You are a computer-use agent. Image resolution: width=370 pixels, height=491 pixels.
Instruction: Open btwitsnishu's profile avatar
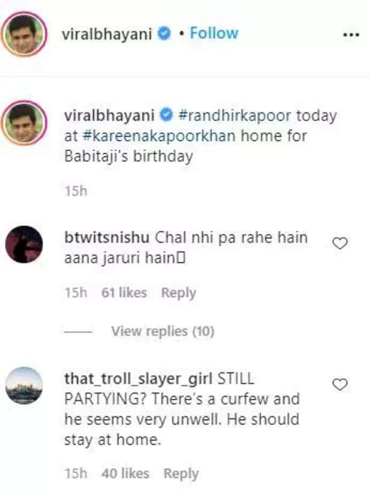[24, 245]
